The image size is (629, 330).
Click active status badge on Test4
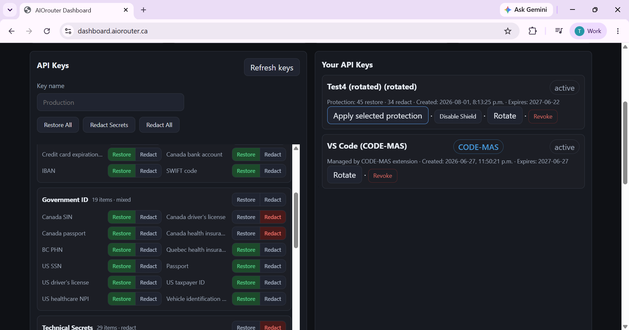[x=564, y=88]
